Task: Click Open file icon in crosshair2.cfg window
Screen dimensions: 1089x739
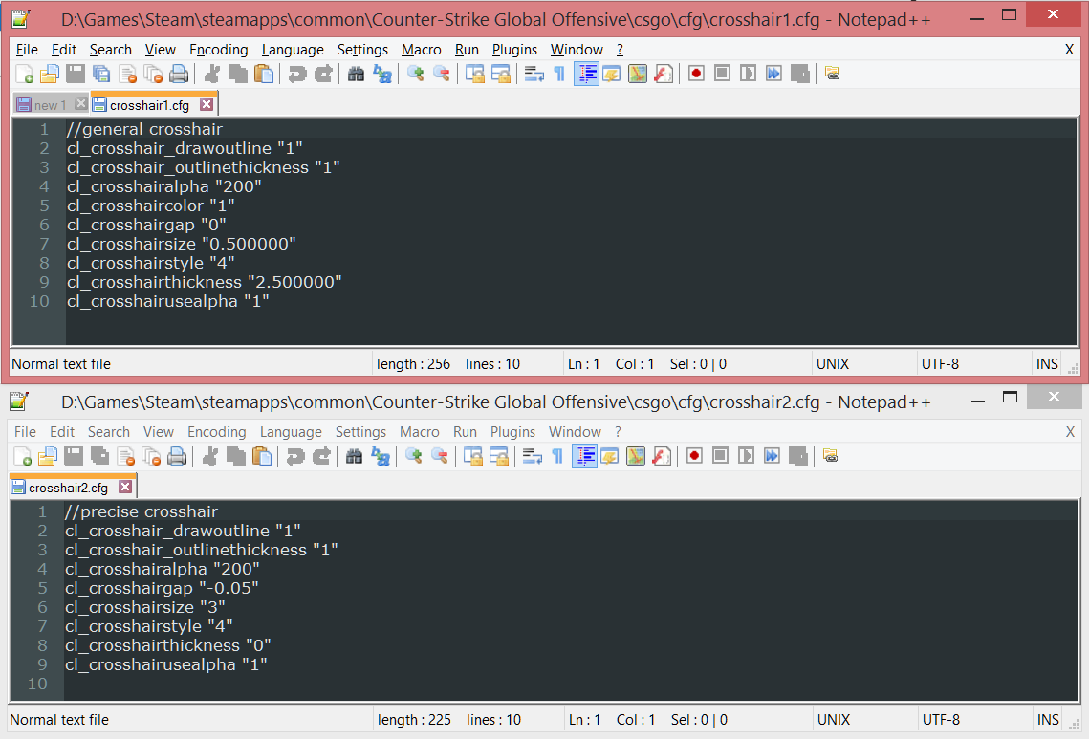Action: (47, 456)
